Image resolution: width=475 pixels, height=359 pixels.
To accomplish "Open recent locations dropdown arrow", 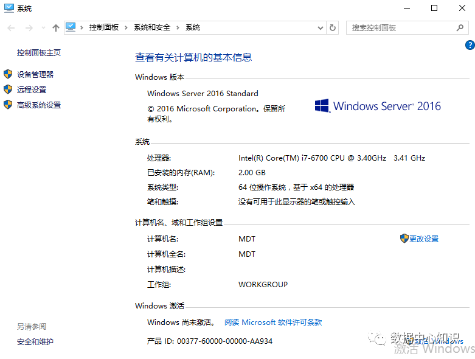I will coord(43,28).
